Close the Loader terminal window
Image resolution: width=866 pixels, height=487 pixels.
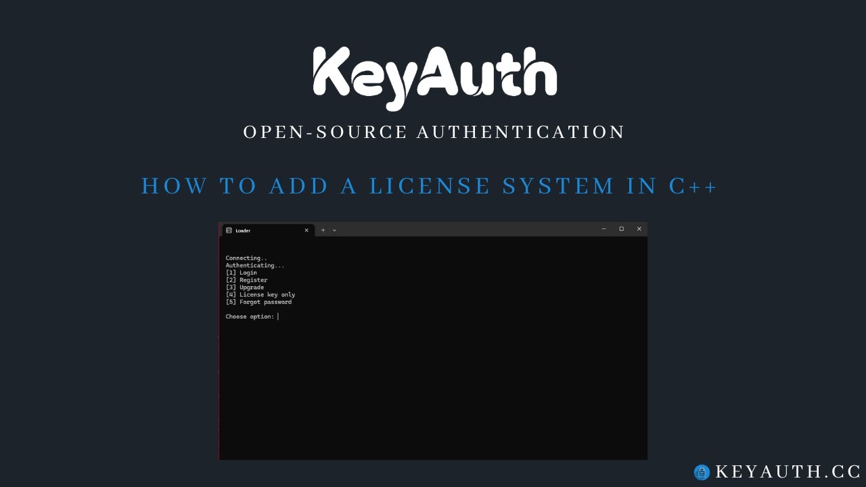tap(639, 229)
